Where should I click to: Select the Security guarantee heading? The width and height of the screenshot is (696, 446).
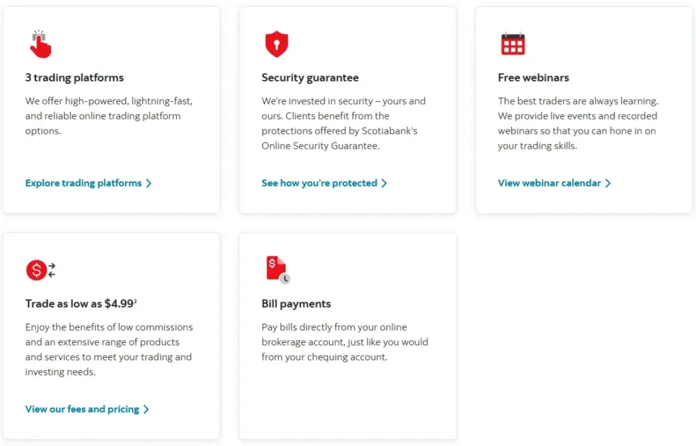(x=310, y=77)
